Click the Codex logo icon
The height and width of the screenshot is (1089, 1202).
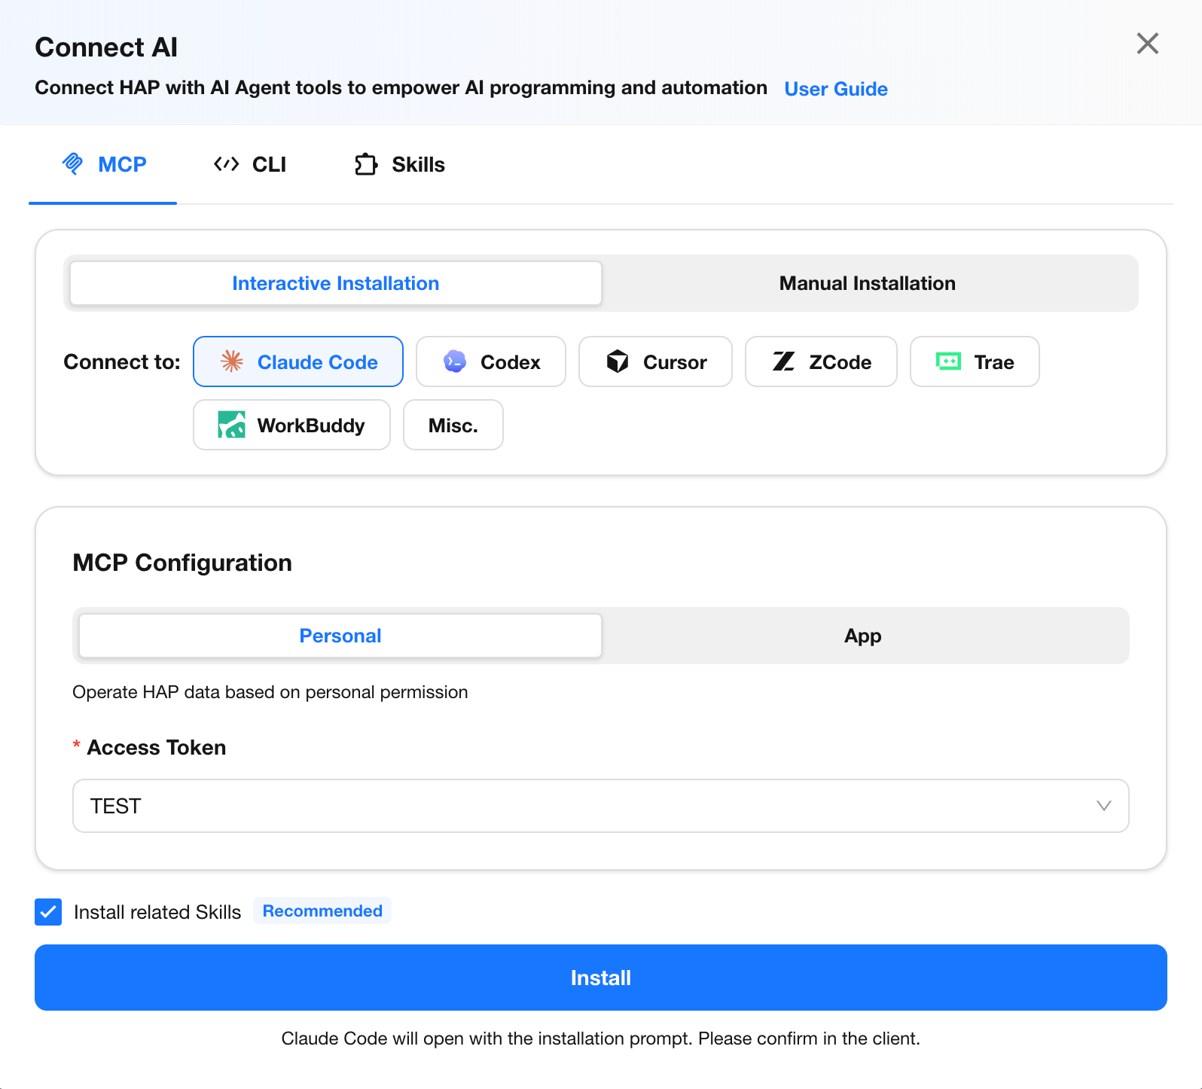tap(455, 361)
